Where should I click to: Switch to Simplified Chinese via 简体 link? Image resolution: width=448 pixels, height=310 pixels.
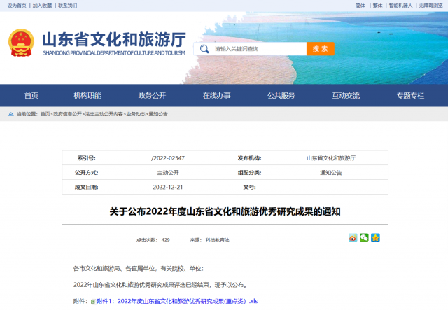360,5
